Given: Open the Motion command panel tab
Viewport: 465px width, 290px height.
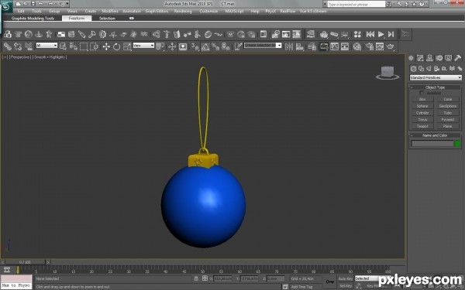Looking at the screenshot, I should [x=439, y=58].
